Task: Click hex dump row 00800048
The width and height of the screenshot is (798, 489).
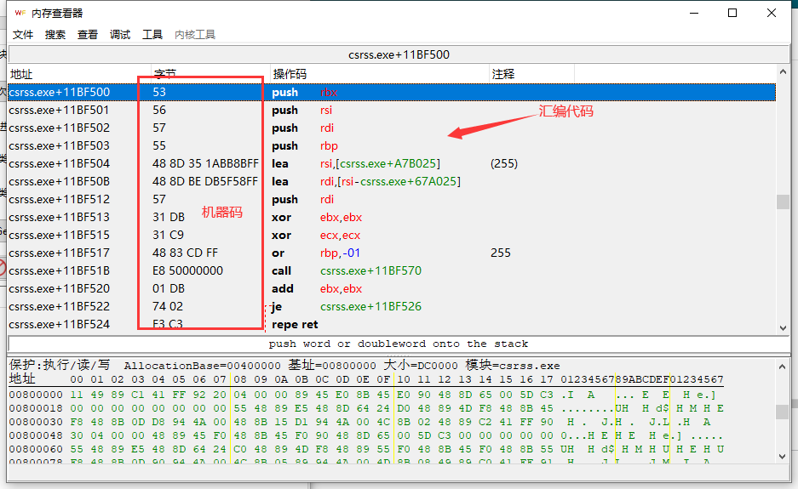Action: pyautogui.click(x=366, y=436)
